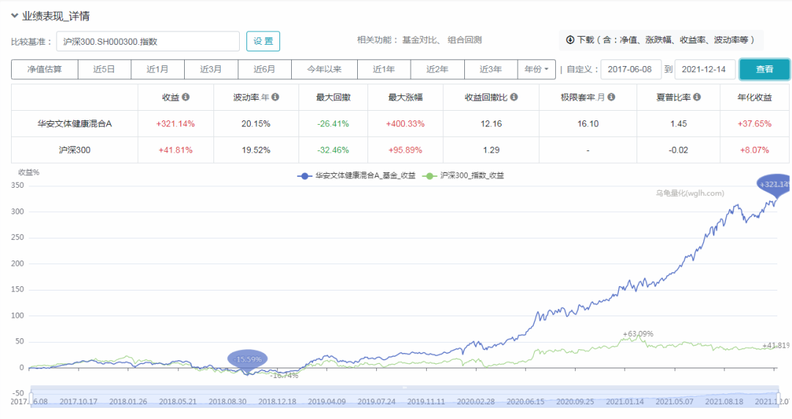This screenshot has height=419, width=792.
Task: Click the 1.29 return-drawdown ratio cell
Action: coord(491,150)
